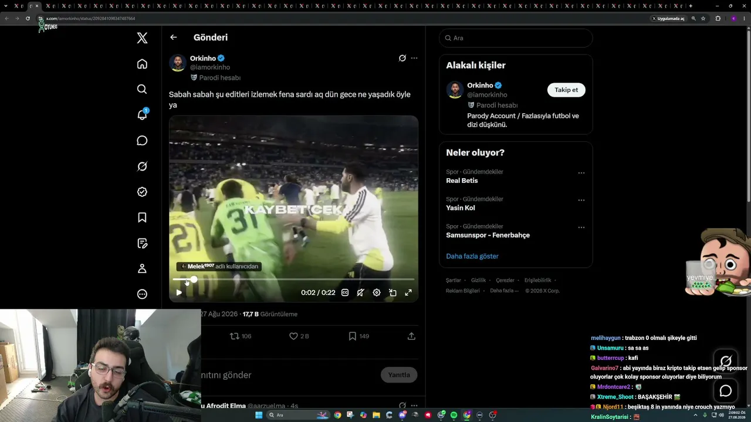The width and height of the screenshot is (751, 422).
Task: Share the post via the share icon
Action: click(x=411, y=336)
